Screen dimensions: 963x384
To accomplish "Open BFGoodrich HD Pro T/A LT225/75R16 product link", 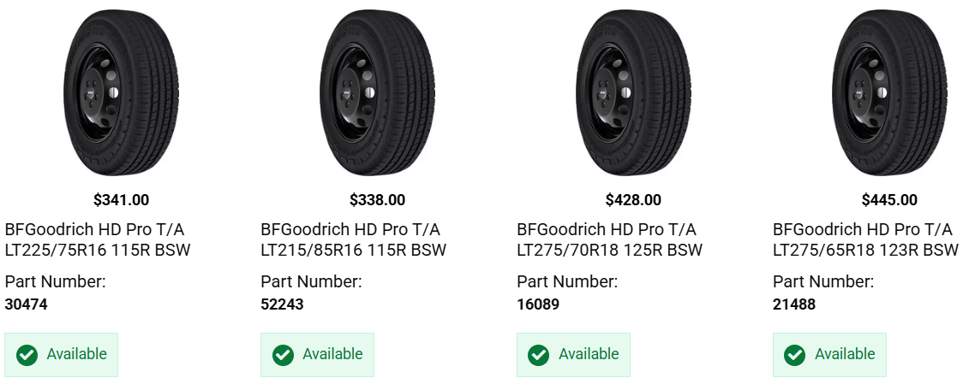I will click(98, 240).
